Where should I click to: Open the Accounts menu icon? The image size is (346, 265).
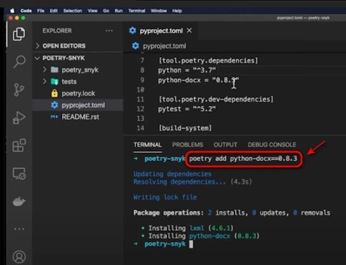click(19, 257)
